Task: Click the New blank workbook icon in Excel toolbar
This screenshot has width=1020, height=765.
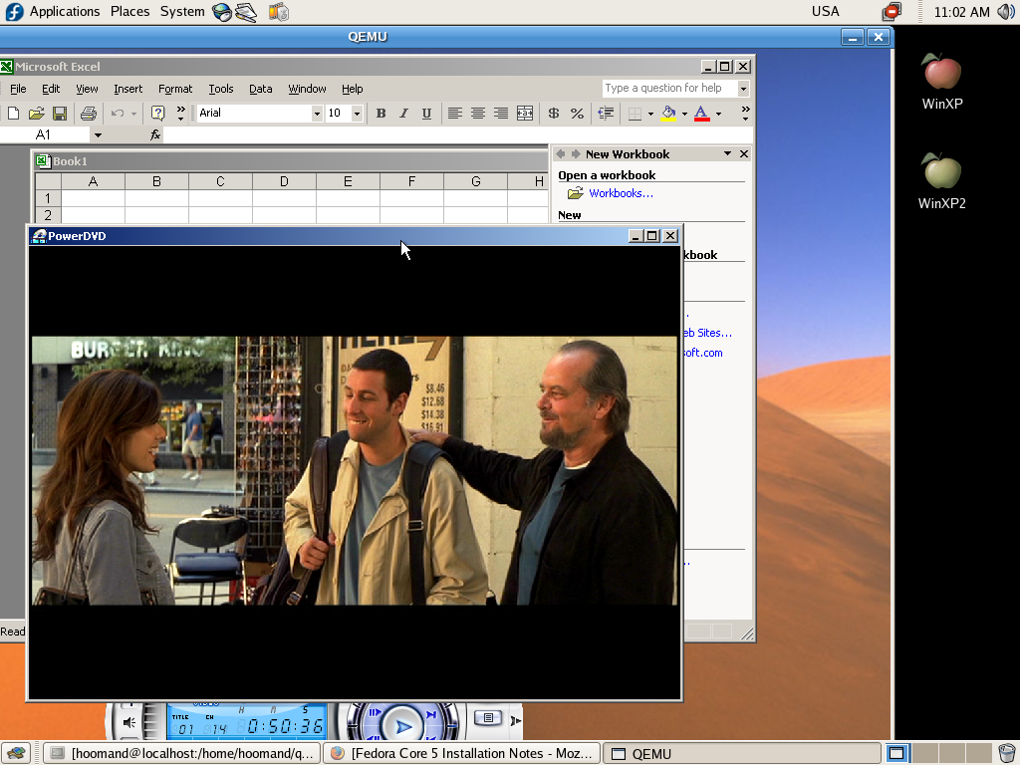Action: coord(13,114)
